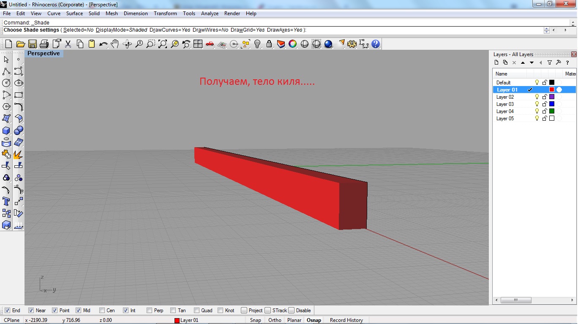Viewport: 578px width, 324px height.
Task: Select the arrow pointer tool in left toolbar
Action: (x=6, y=59)
